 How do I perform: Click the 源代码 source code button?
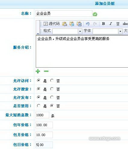(x=52, y=24)
